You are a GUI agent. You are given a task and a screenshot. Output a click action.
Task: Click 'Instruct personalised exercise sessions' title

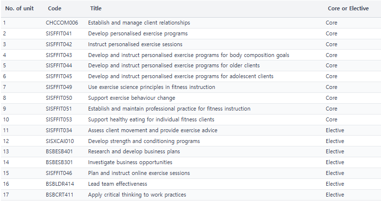click(135, 45)
